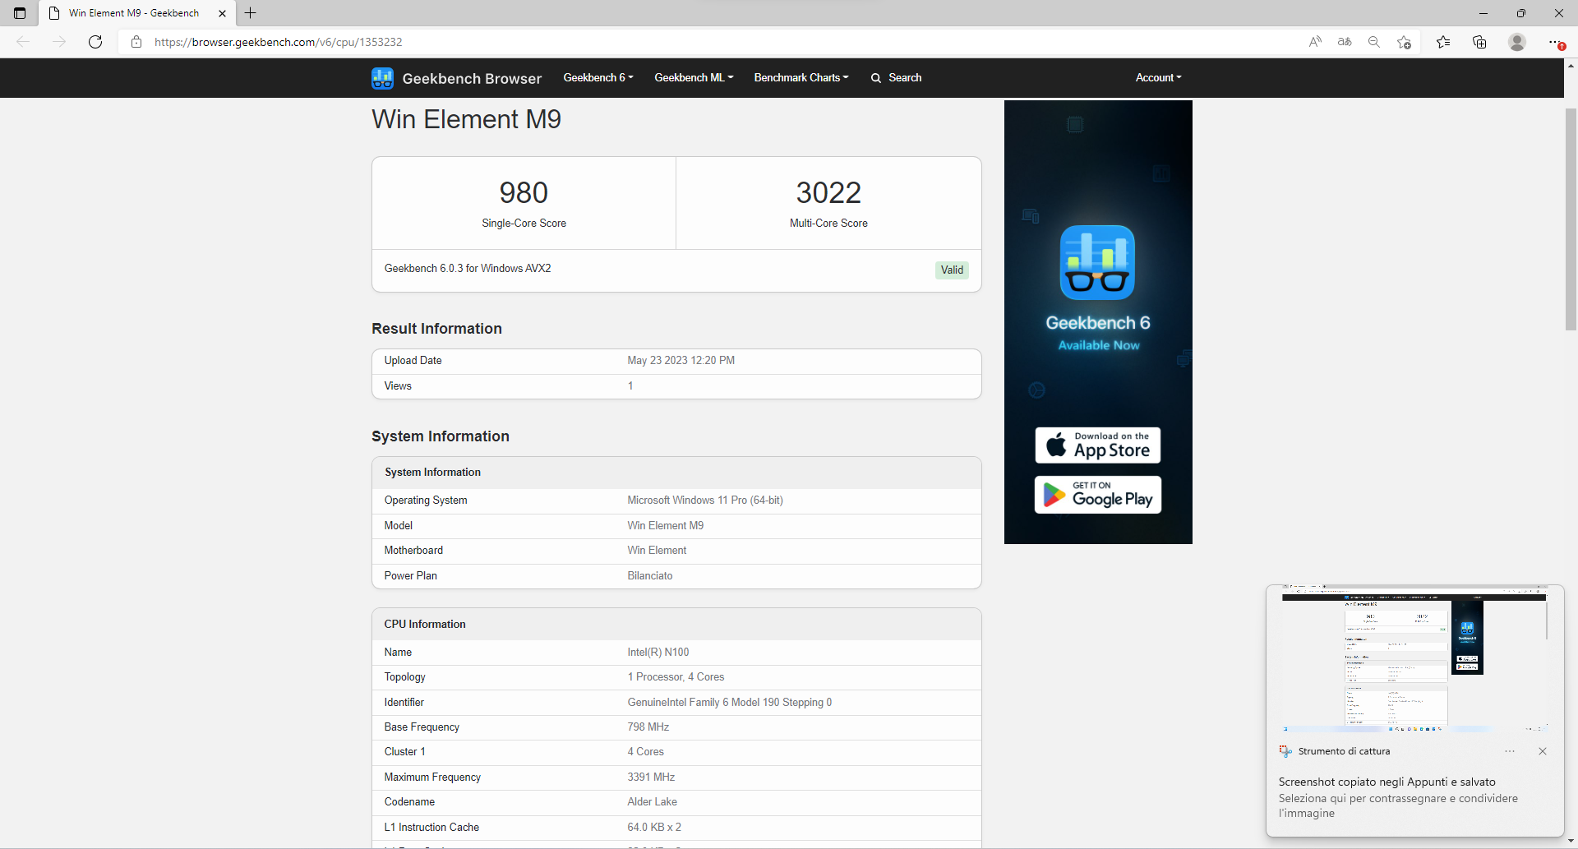
Task: Open a new browser tab
Action: [251, 13]
